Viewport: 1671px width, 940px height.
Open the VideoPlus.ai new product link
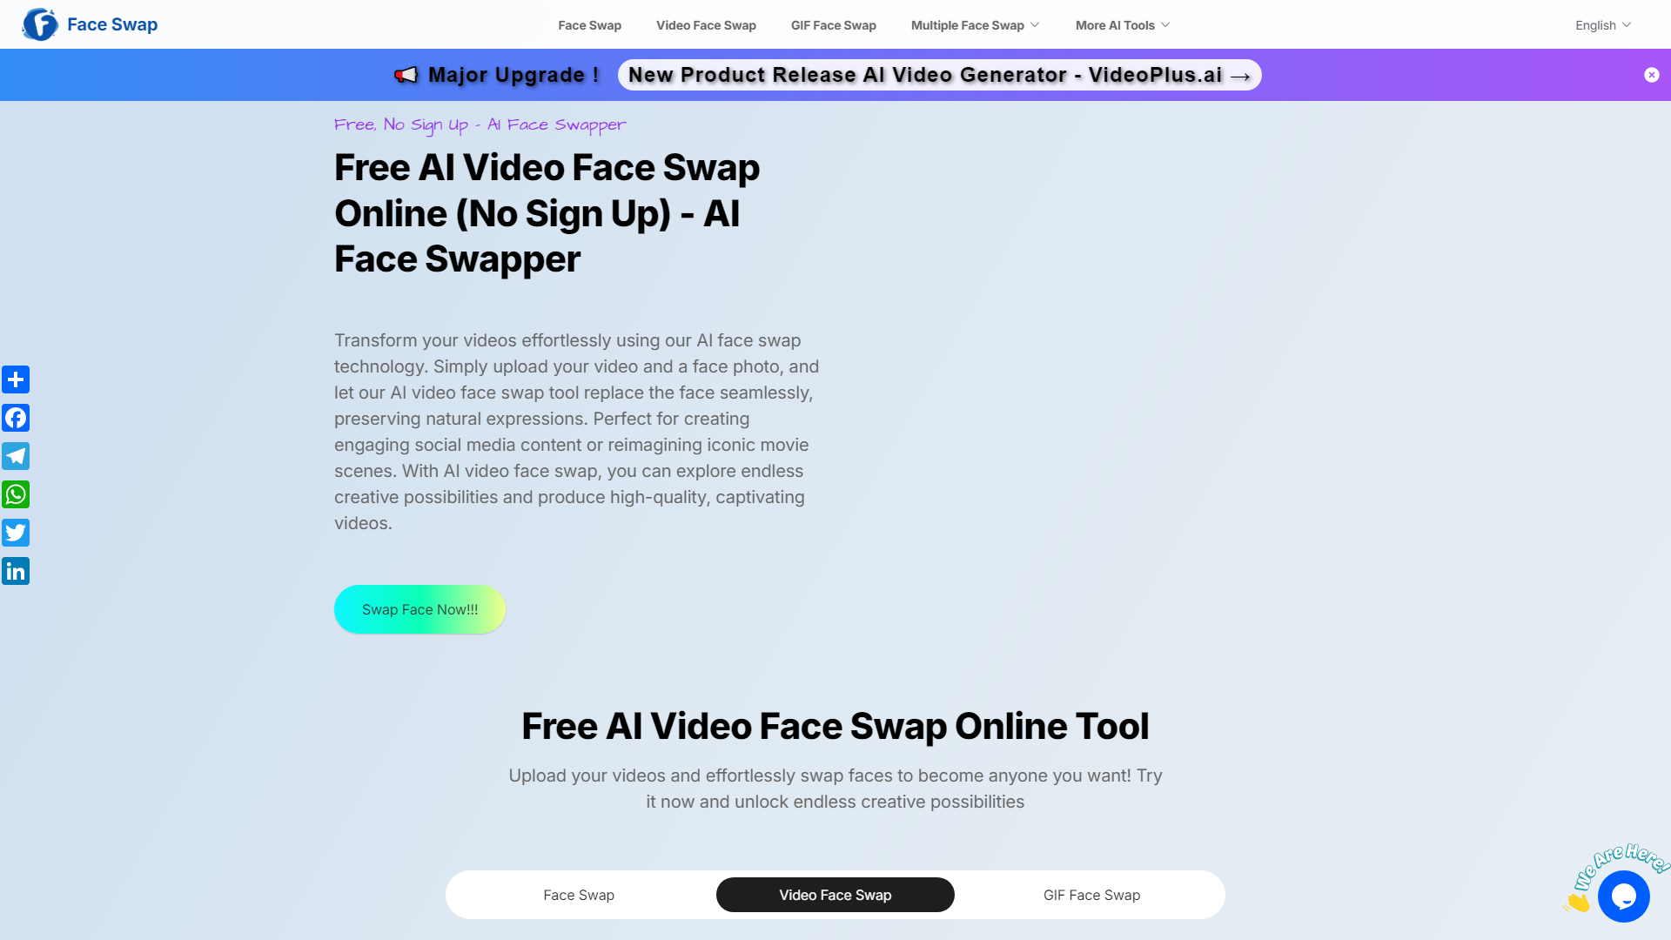click(939, 75)
